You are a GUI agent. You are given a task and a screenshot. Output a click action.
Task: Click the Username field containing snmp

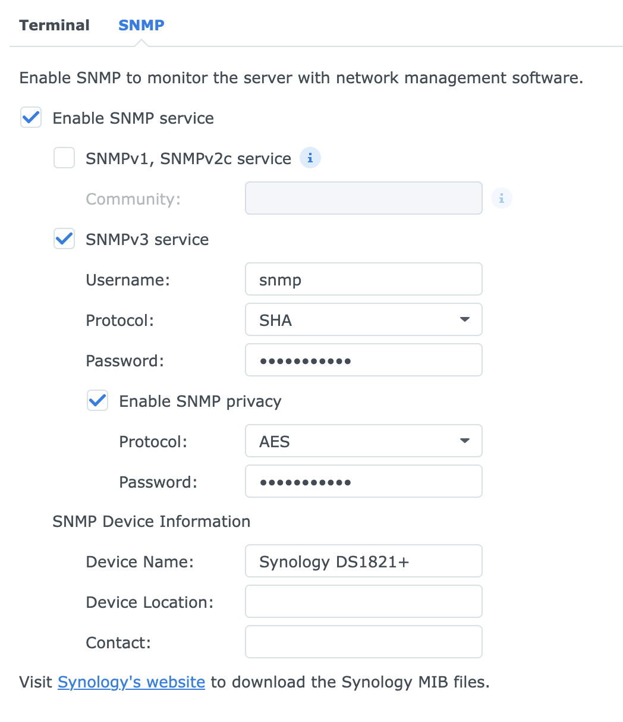click(x=363, y=280)
